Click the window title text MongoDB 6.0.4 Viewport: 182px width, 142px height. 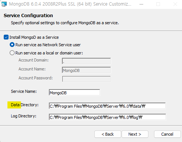(x=70, y=4)
